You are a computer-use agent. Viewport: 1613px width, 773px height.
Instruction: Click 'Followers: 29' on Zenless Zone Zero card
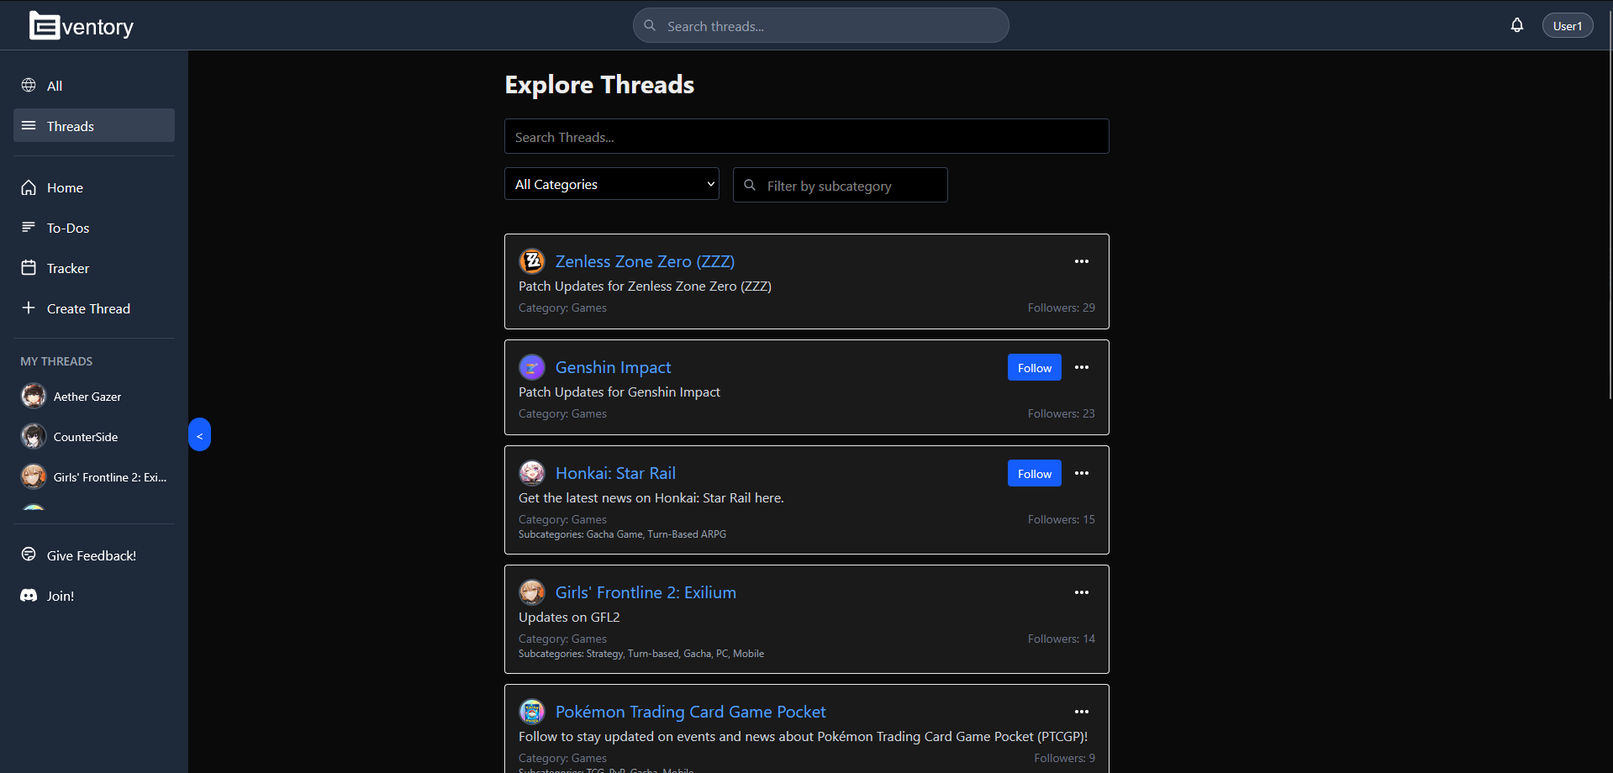(1061, 308)
